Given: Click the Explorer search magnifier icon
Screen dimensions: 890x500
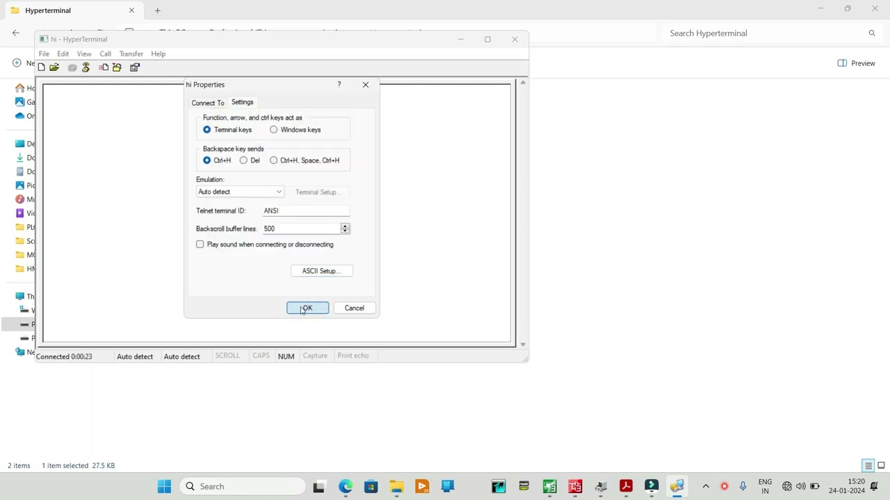Looking at the screenshot, I should (x=872, y=33).
